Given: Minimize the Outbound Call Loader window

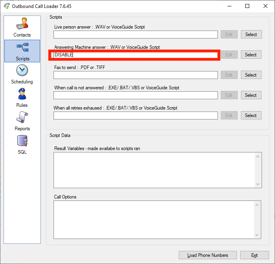Looking at the screenshot, I should tap(229, 6).
